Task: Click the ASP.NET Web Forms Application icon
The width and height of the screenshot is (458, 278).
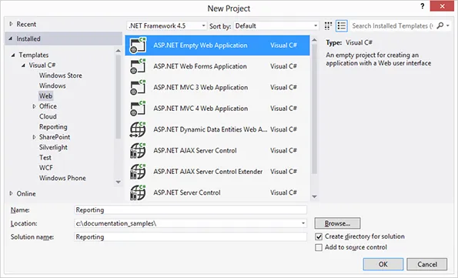Action: coord(138,66)
